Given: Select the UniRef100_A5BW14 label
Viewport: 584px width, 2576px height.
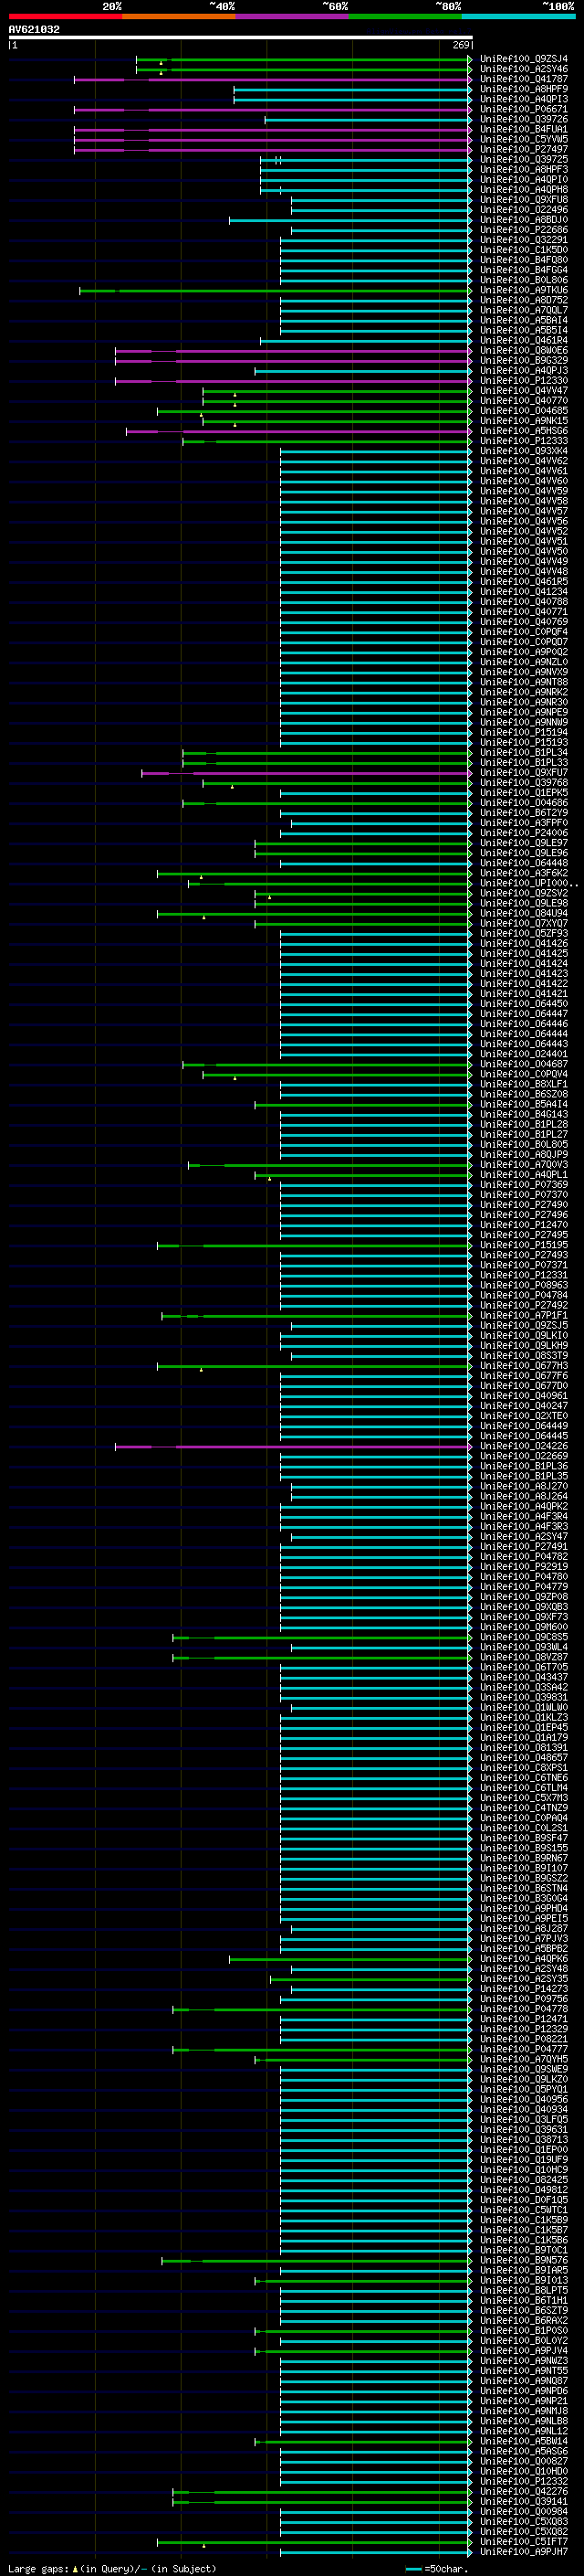Looking at the screenshot, I should click(523, 2441).
